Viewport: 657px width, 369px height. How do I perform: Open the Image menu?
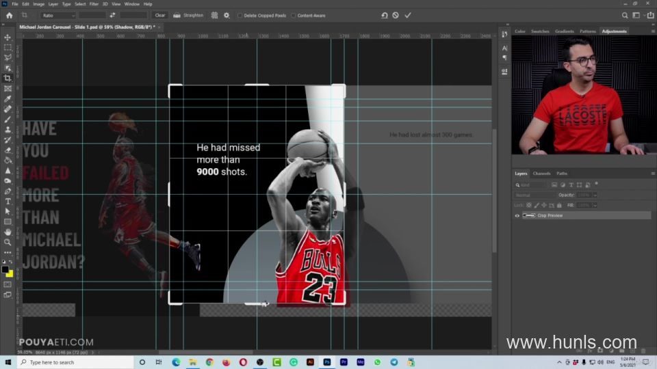click(38, 4)
